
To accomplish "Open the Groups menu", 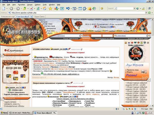I will (x=30, y=5).
